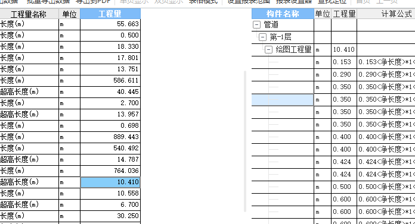The image size is (415, 224).
Task: Click the highlighted 10.410 cell in left table
Action: click(x=110, y=182)
